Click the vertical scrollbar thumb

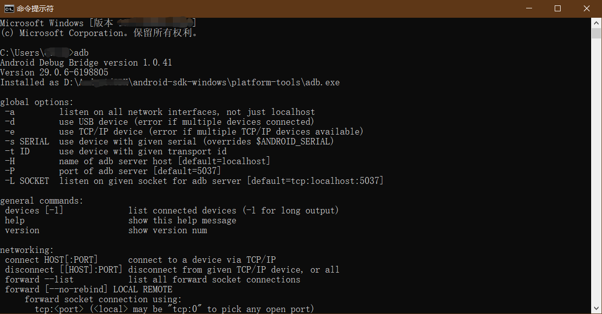point(597,33)
